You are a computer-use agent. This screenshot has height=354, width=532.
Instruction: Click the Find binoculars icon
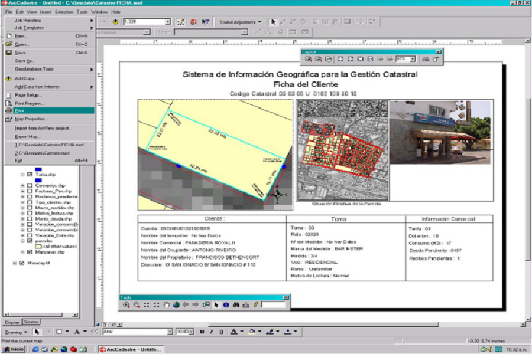(x=236, y=305)
